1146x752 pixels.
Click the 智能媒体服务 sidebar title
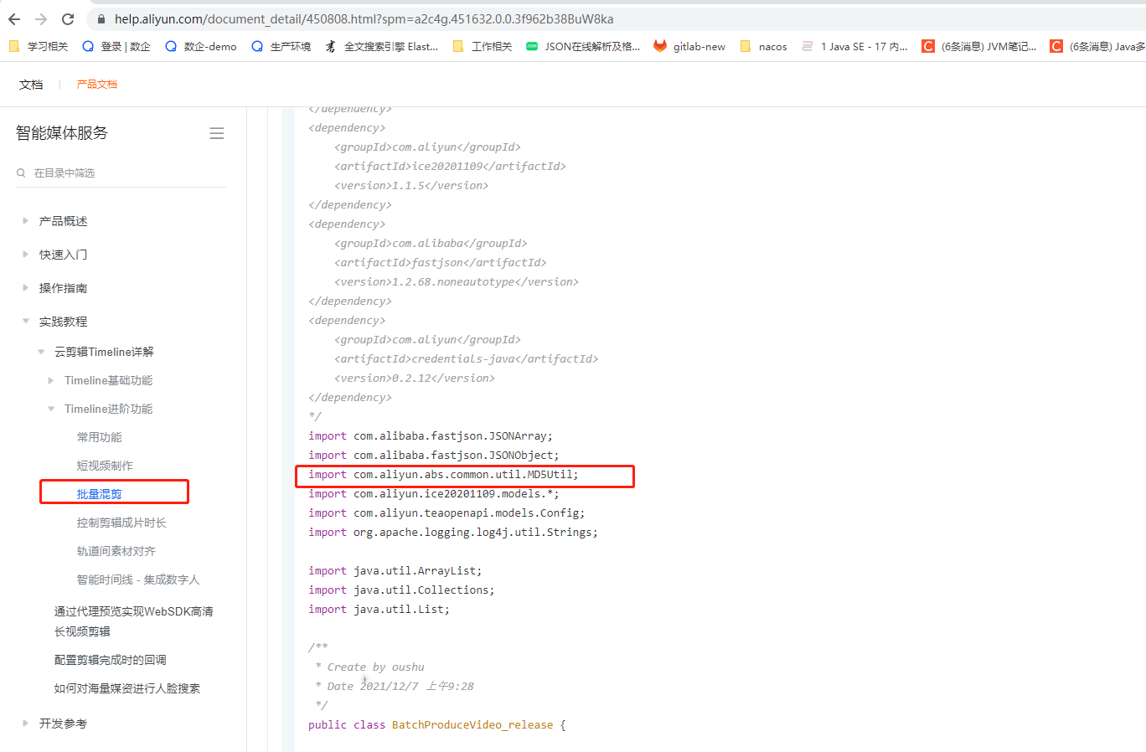point(62,133)
